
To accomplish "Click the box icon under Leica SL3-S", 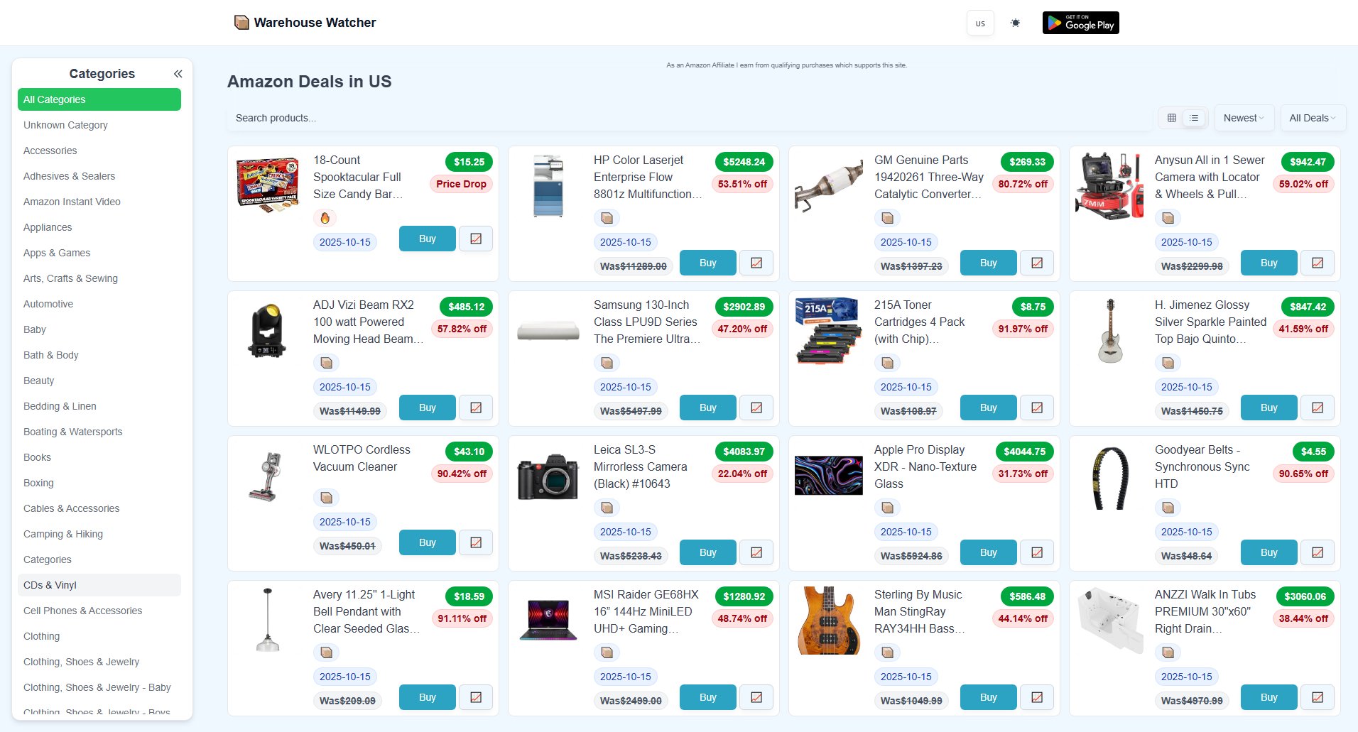I will 607,508.
